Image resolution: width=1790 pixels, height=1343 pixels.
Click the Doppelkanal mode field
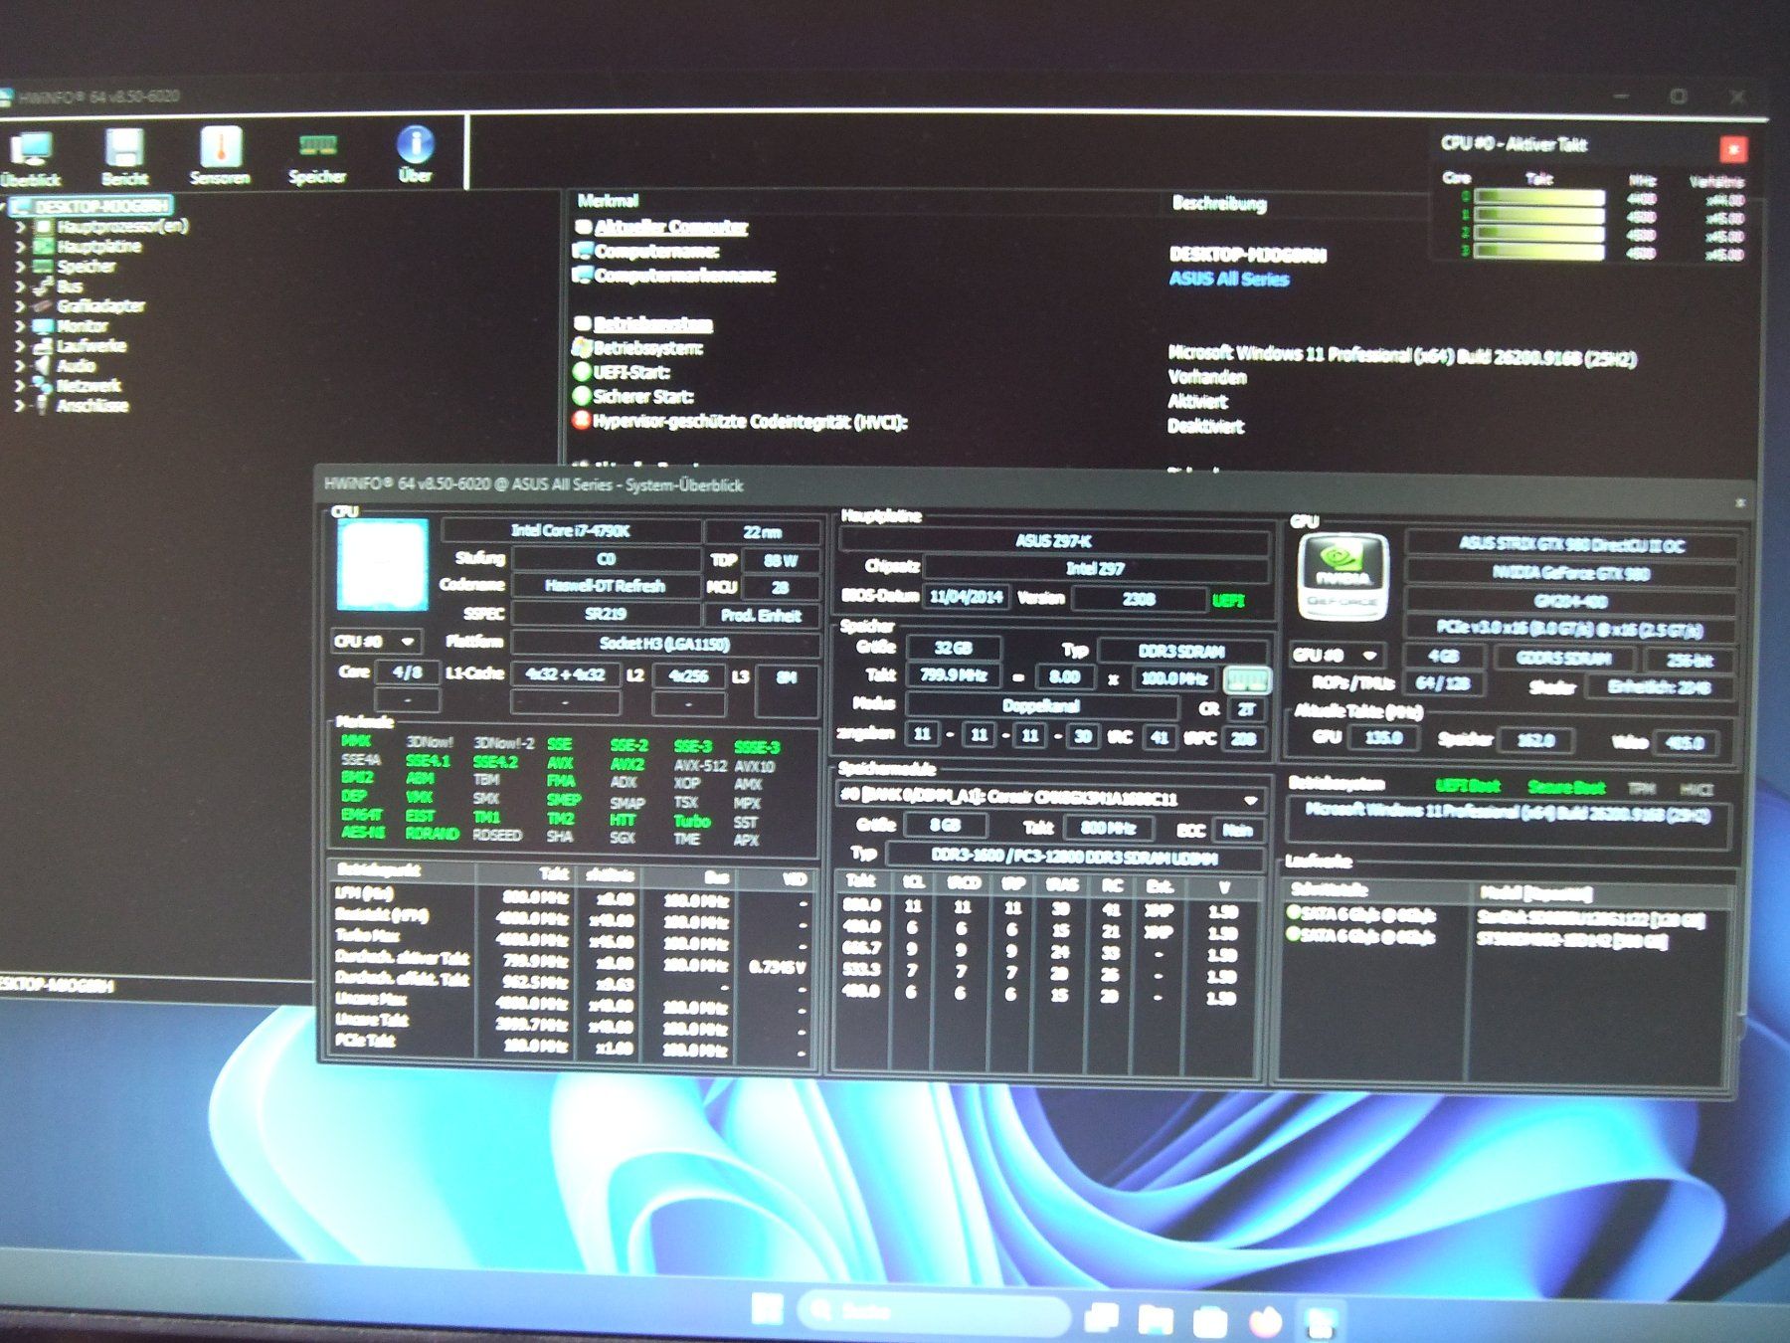pos(1041,706)
